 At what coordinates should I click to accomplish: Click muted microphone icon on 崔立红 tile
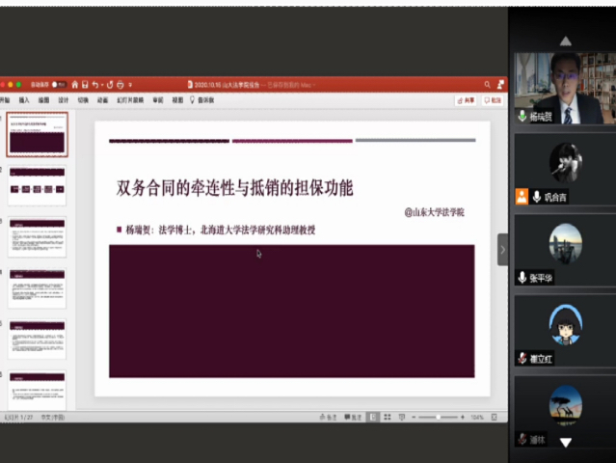522,358
